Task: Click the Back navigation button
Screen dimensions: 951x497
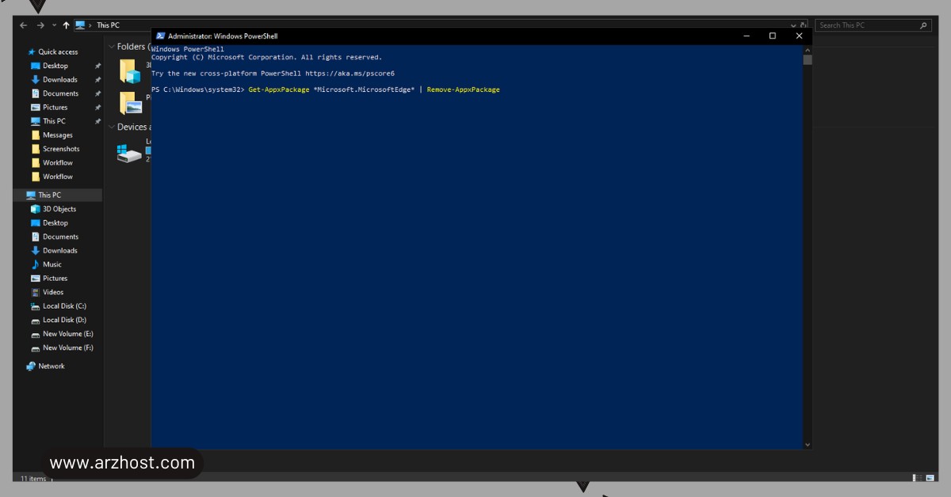Action: point(22,25)
